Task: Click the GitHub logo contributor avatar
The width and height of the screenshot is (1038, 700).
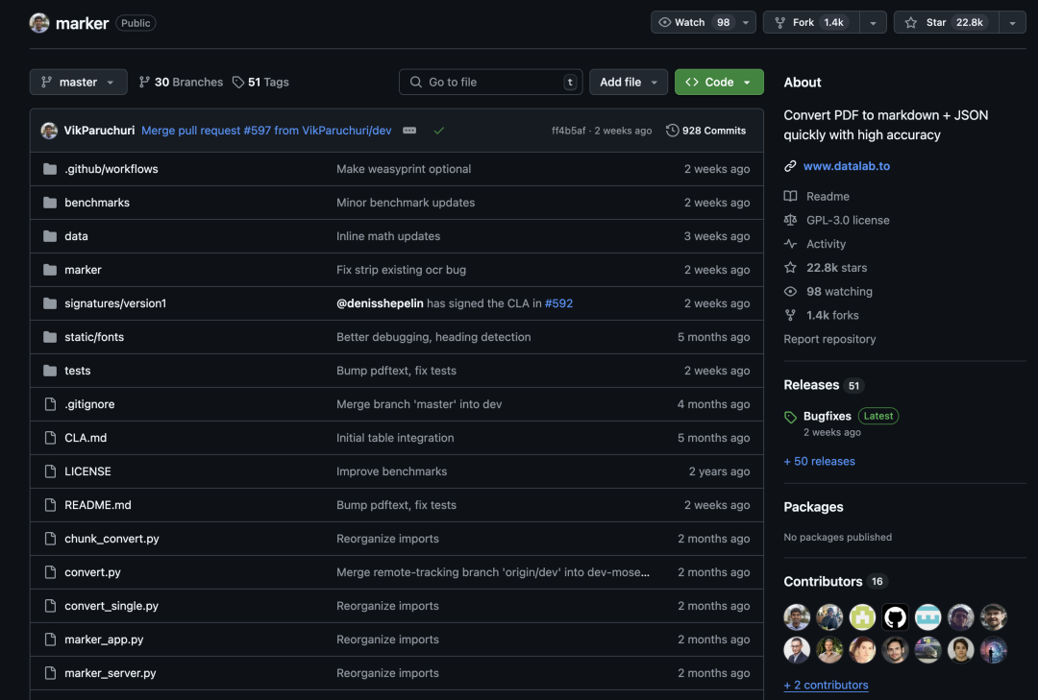Action: pos(895,617)
